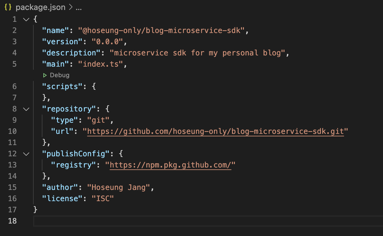Screen dimensions: 383x236
Task: Click the version value "0.0.0"
Action: point(107,42)
